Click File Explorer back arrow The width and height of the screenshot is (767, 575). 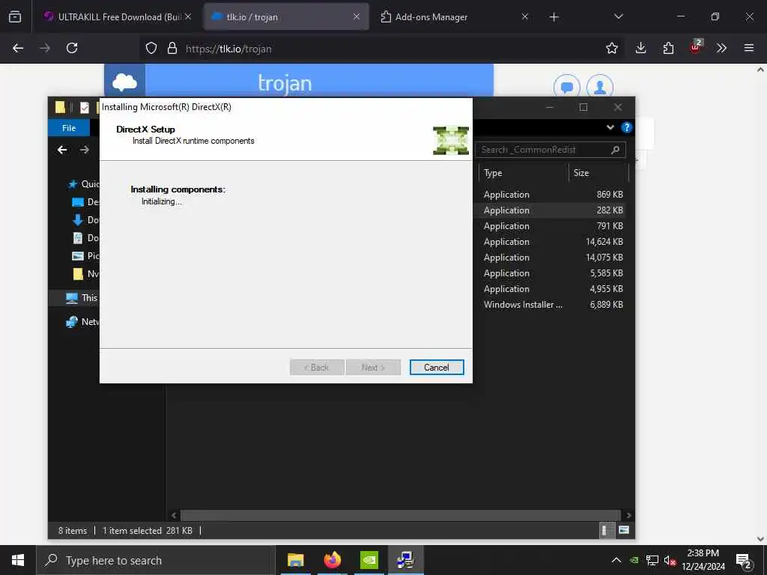(x=62, y=150)
